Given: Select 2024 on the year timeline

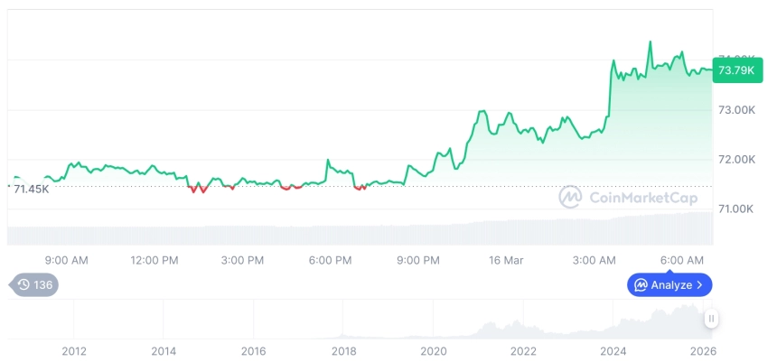Looking at the screenshot, I should point(613,351).
